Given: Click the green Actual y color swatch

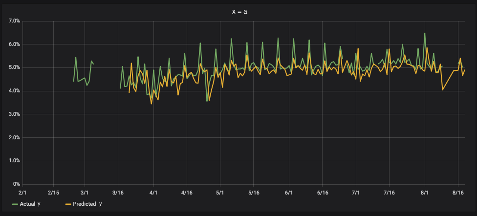Looking at the screenshot, I should point(15,204).
